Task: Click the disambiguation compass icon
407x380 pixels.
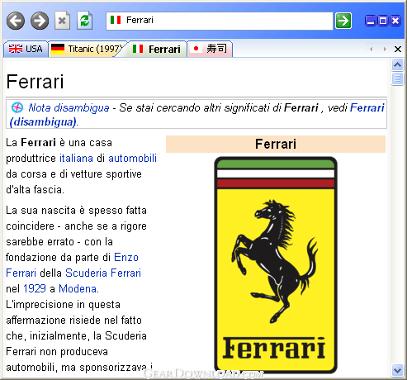Action: [17, 107]
